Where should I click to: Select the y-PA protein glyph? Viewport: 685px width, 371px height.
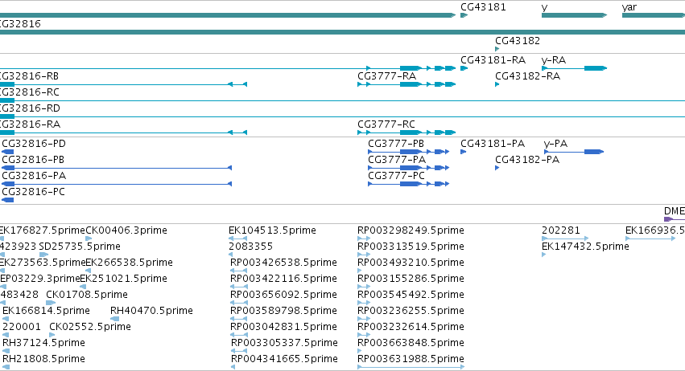[x=574, y=152]
